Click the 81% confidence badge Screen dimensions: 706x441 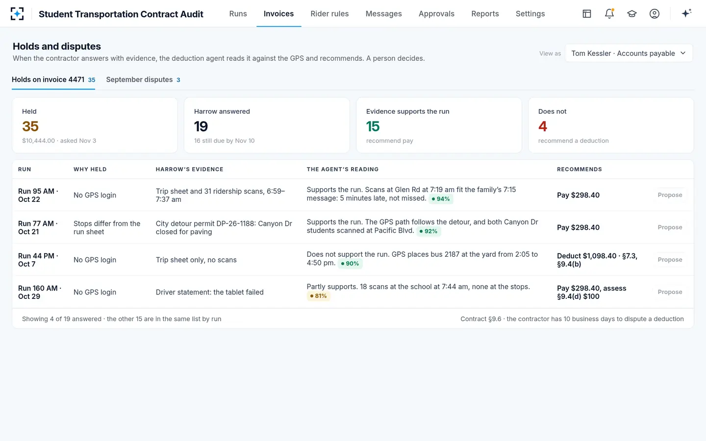(x=318, y=296)
